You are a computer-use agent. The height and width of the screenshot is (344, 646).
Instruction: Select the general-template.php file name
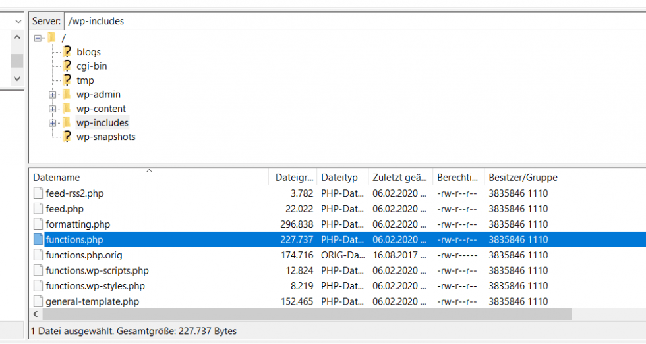pyautogui.click(x=92, y=302)
